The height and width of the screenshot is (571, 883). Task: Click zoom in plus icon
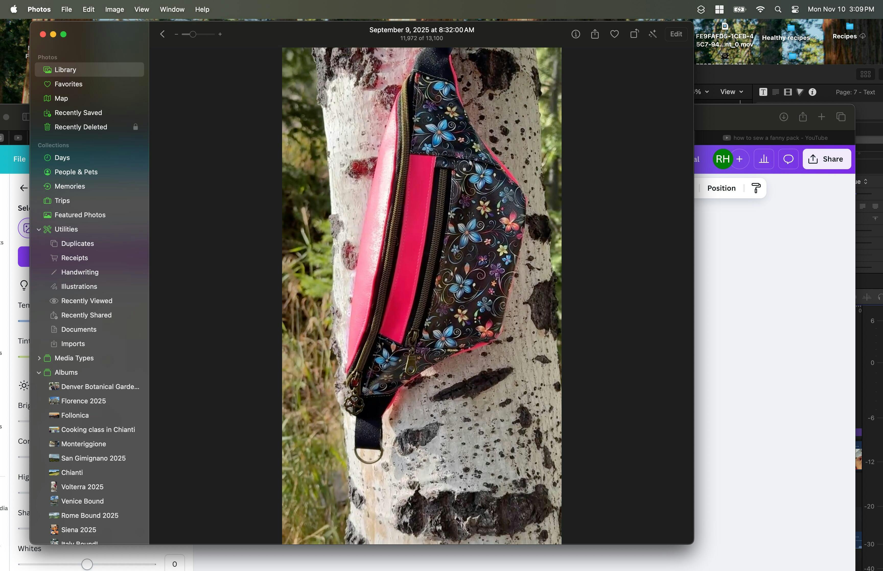[x=220, y=34]
